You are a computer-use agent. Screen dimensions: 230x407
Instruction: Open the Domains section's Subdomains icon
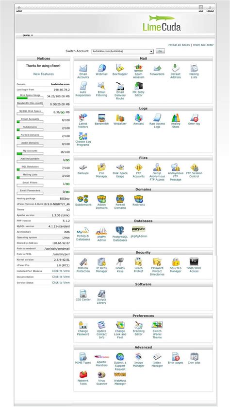pos(83,201)
